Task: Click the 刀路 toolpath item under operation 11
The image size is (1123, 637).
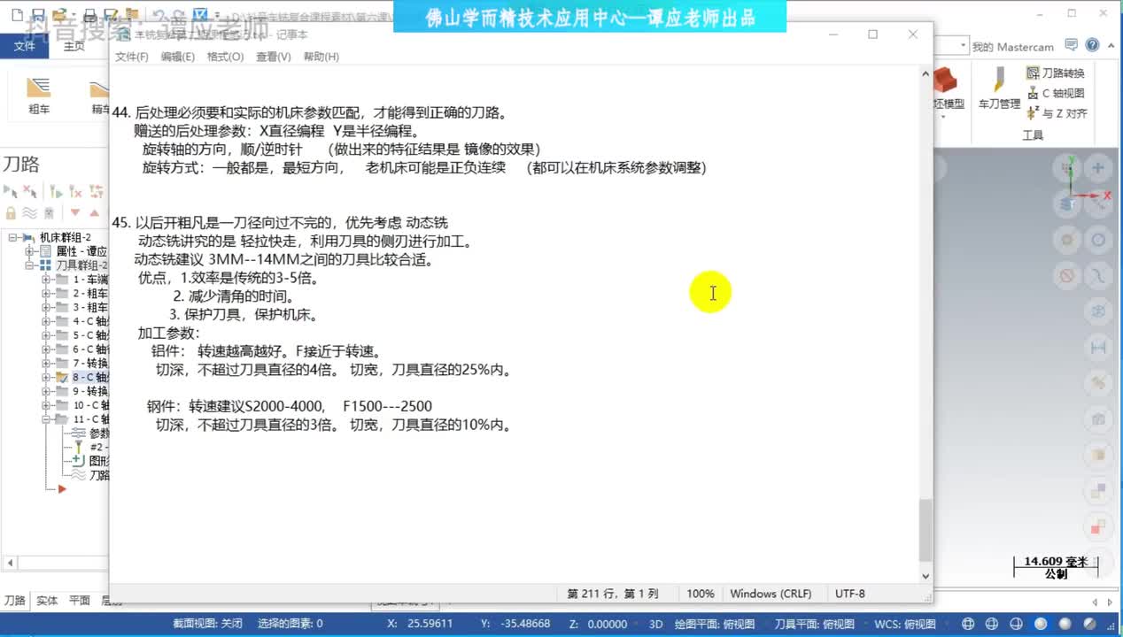Action: pos(89,475)
